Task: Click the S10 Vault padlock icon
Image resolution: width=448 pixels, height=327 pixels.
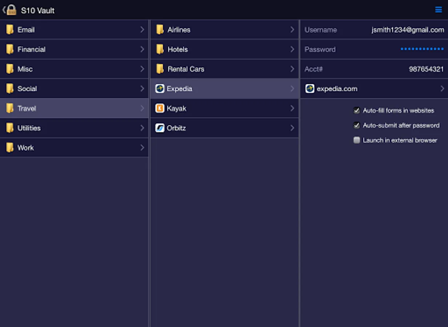Action: point(12,10)
